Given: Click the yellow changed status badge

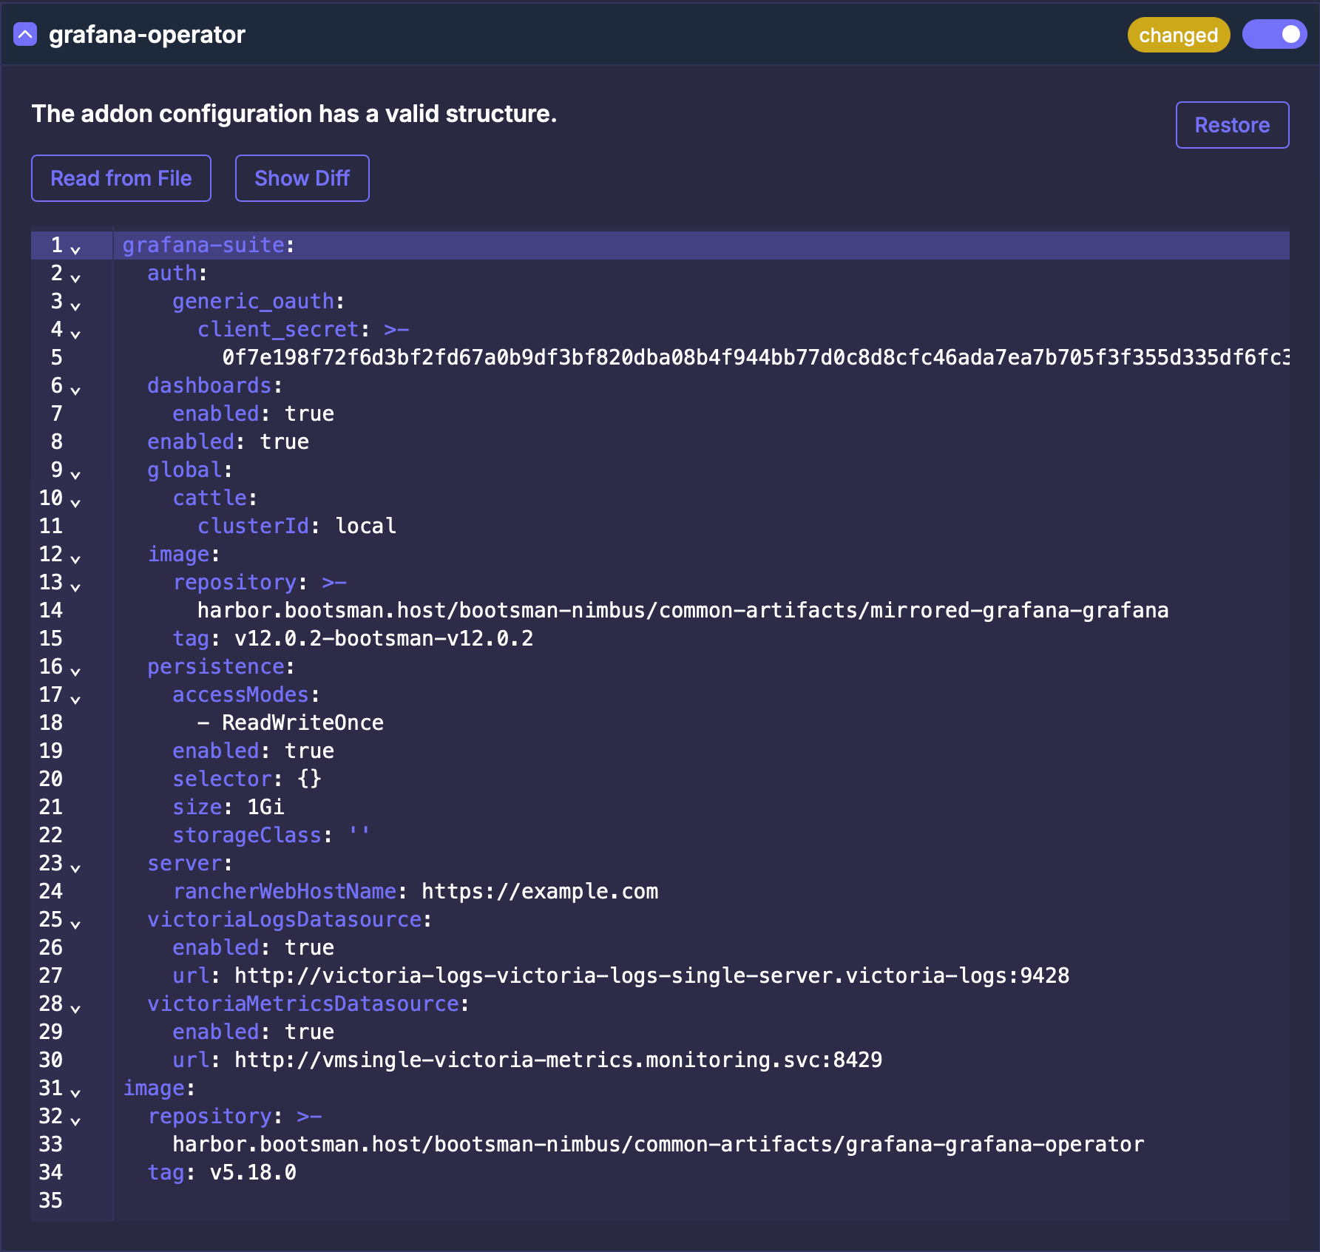Looking at the screenshot, I should [1178, 35].
